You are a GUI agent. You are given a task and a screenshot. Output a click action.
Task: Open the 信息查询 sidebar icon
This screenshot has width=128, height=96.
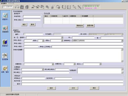tap(5, 28)
